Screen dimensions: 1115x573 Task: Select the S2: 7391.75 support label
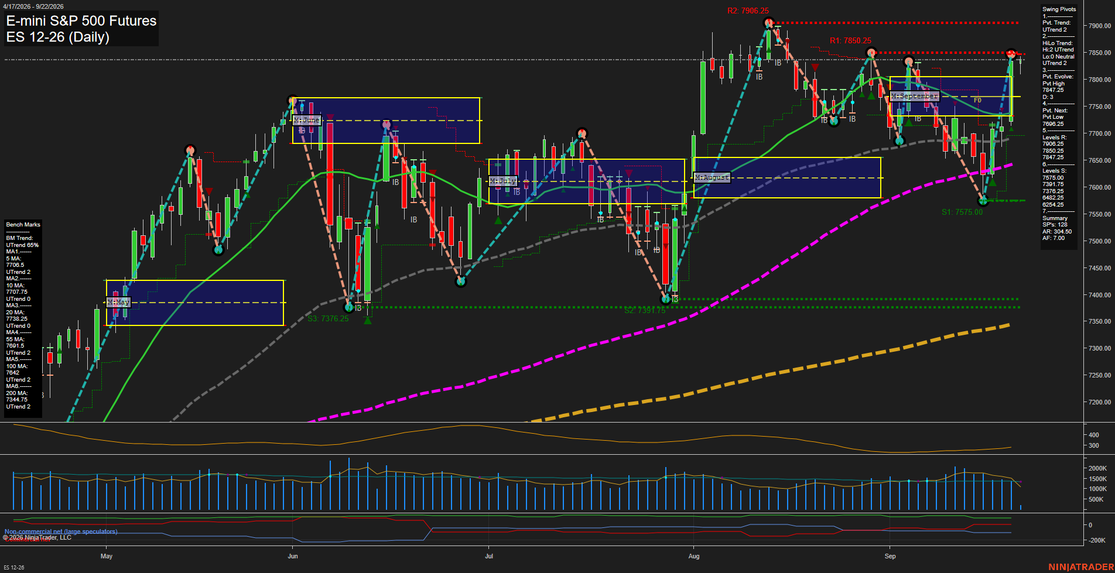[645, 311]
